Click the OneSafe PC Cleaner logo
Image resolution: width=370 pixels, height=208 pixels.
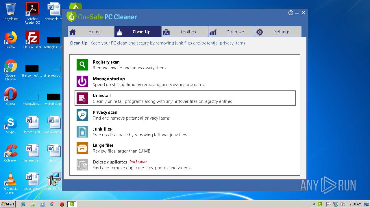102,17
